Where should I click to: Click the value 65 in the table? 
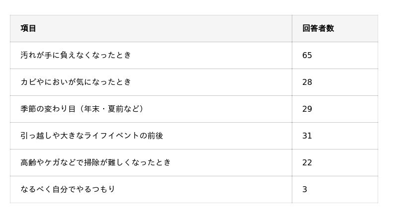pyautogui.click(x=307, y=55)
